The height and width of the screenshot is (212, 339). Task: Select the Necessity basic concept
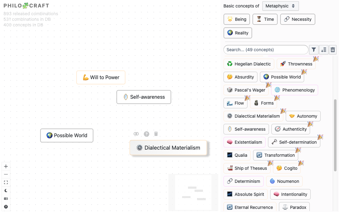click(x=298, y=20)
